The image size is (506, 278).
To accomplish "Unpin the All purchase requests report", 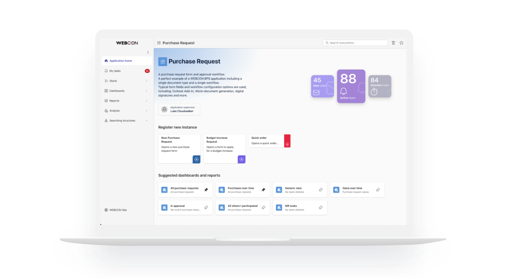I will tap(206, 190).
